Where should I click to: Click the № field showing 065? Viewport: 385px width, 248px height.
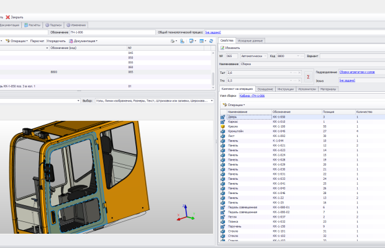tap(232, 56)
